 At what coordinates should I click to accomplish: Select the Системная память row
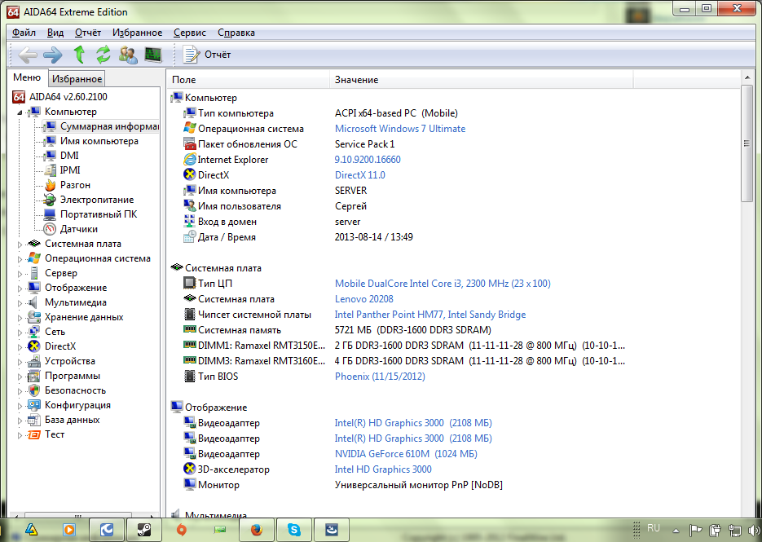click(337, 330)
